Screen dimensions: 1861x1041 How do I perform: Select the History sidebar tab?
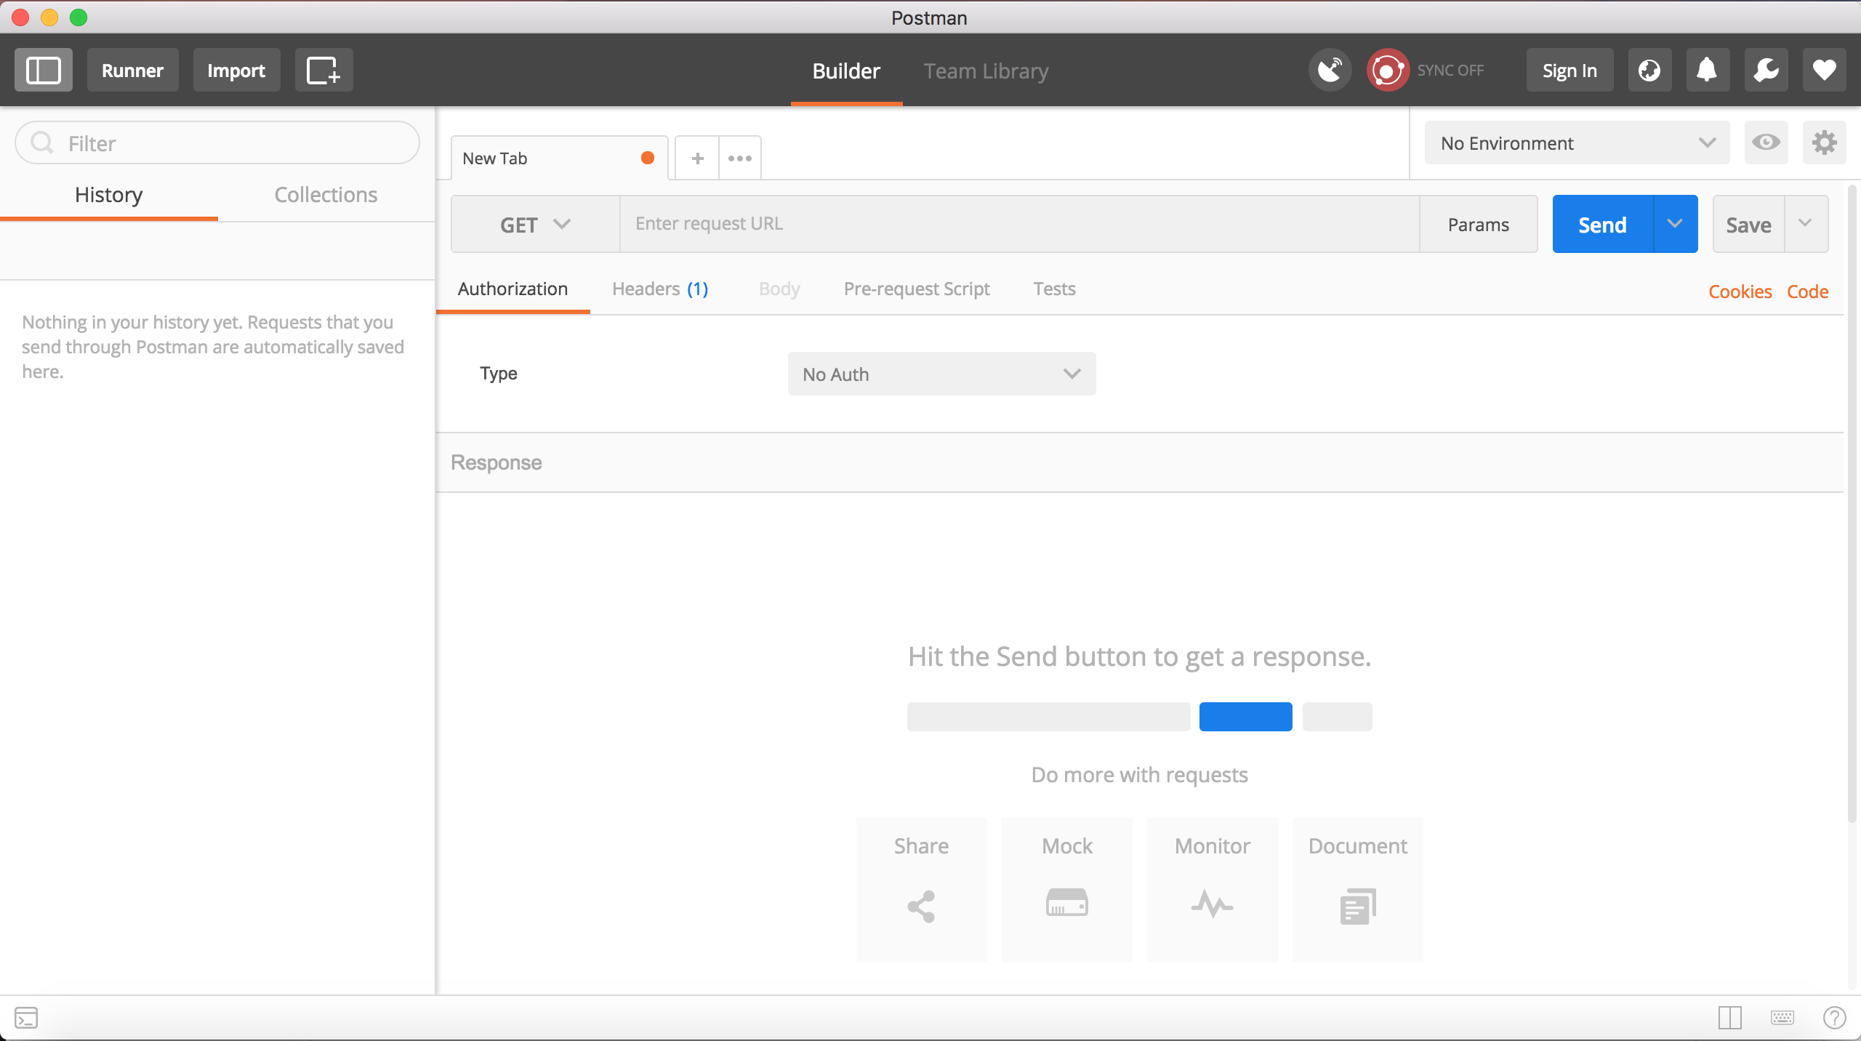109,195
